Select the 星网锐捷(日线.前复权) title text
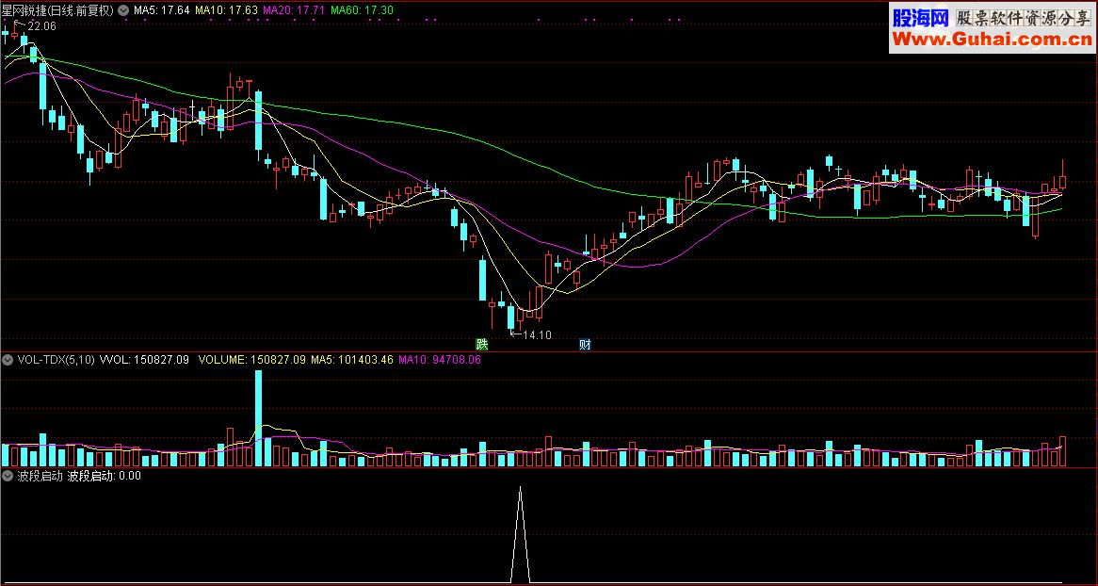The height and width of the screenshot is (586, 1098). pyautogui.click(x=57, y=9)
